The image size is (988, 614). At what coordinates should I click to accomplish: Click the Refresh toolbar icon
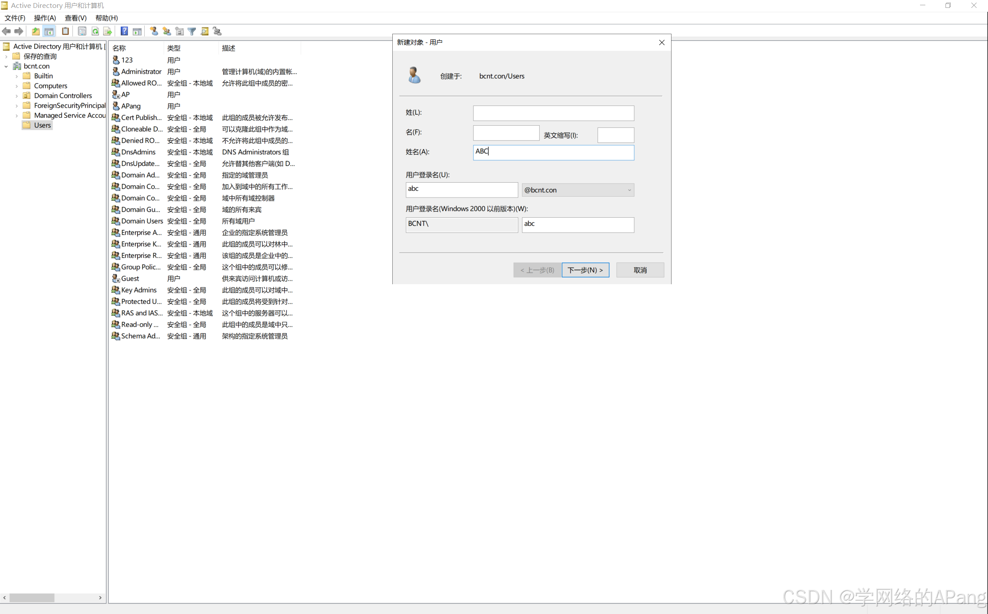click(x=95, y=31)
